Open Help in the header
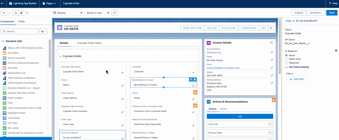Viewport: 339px width, 140px height. tap(333, 3)
